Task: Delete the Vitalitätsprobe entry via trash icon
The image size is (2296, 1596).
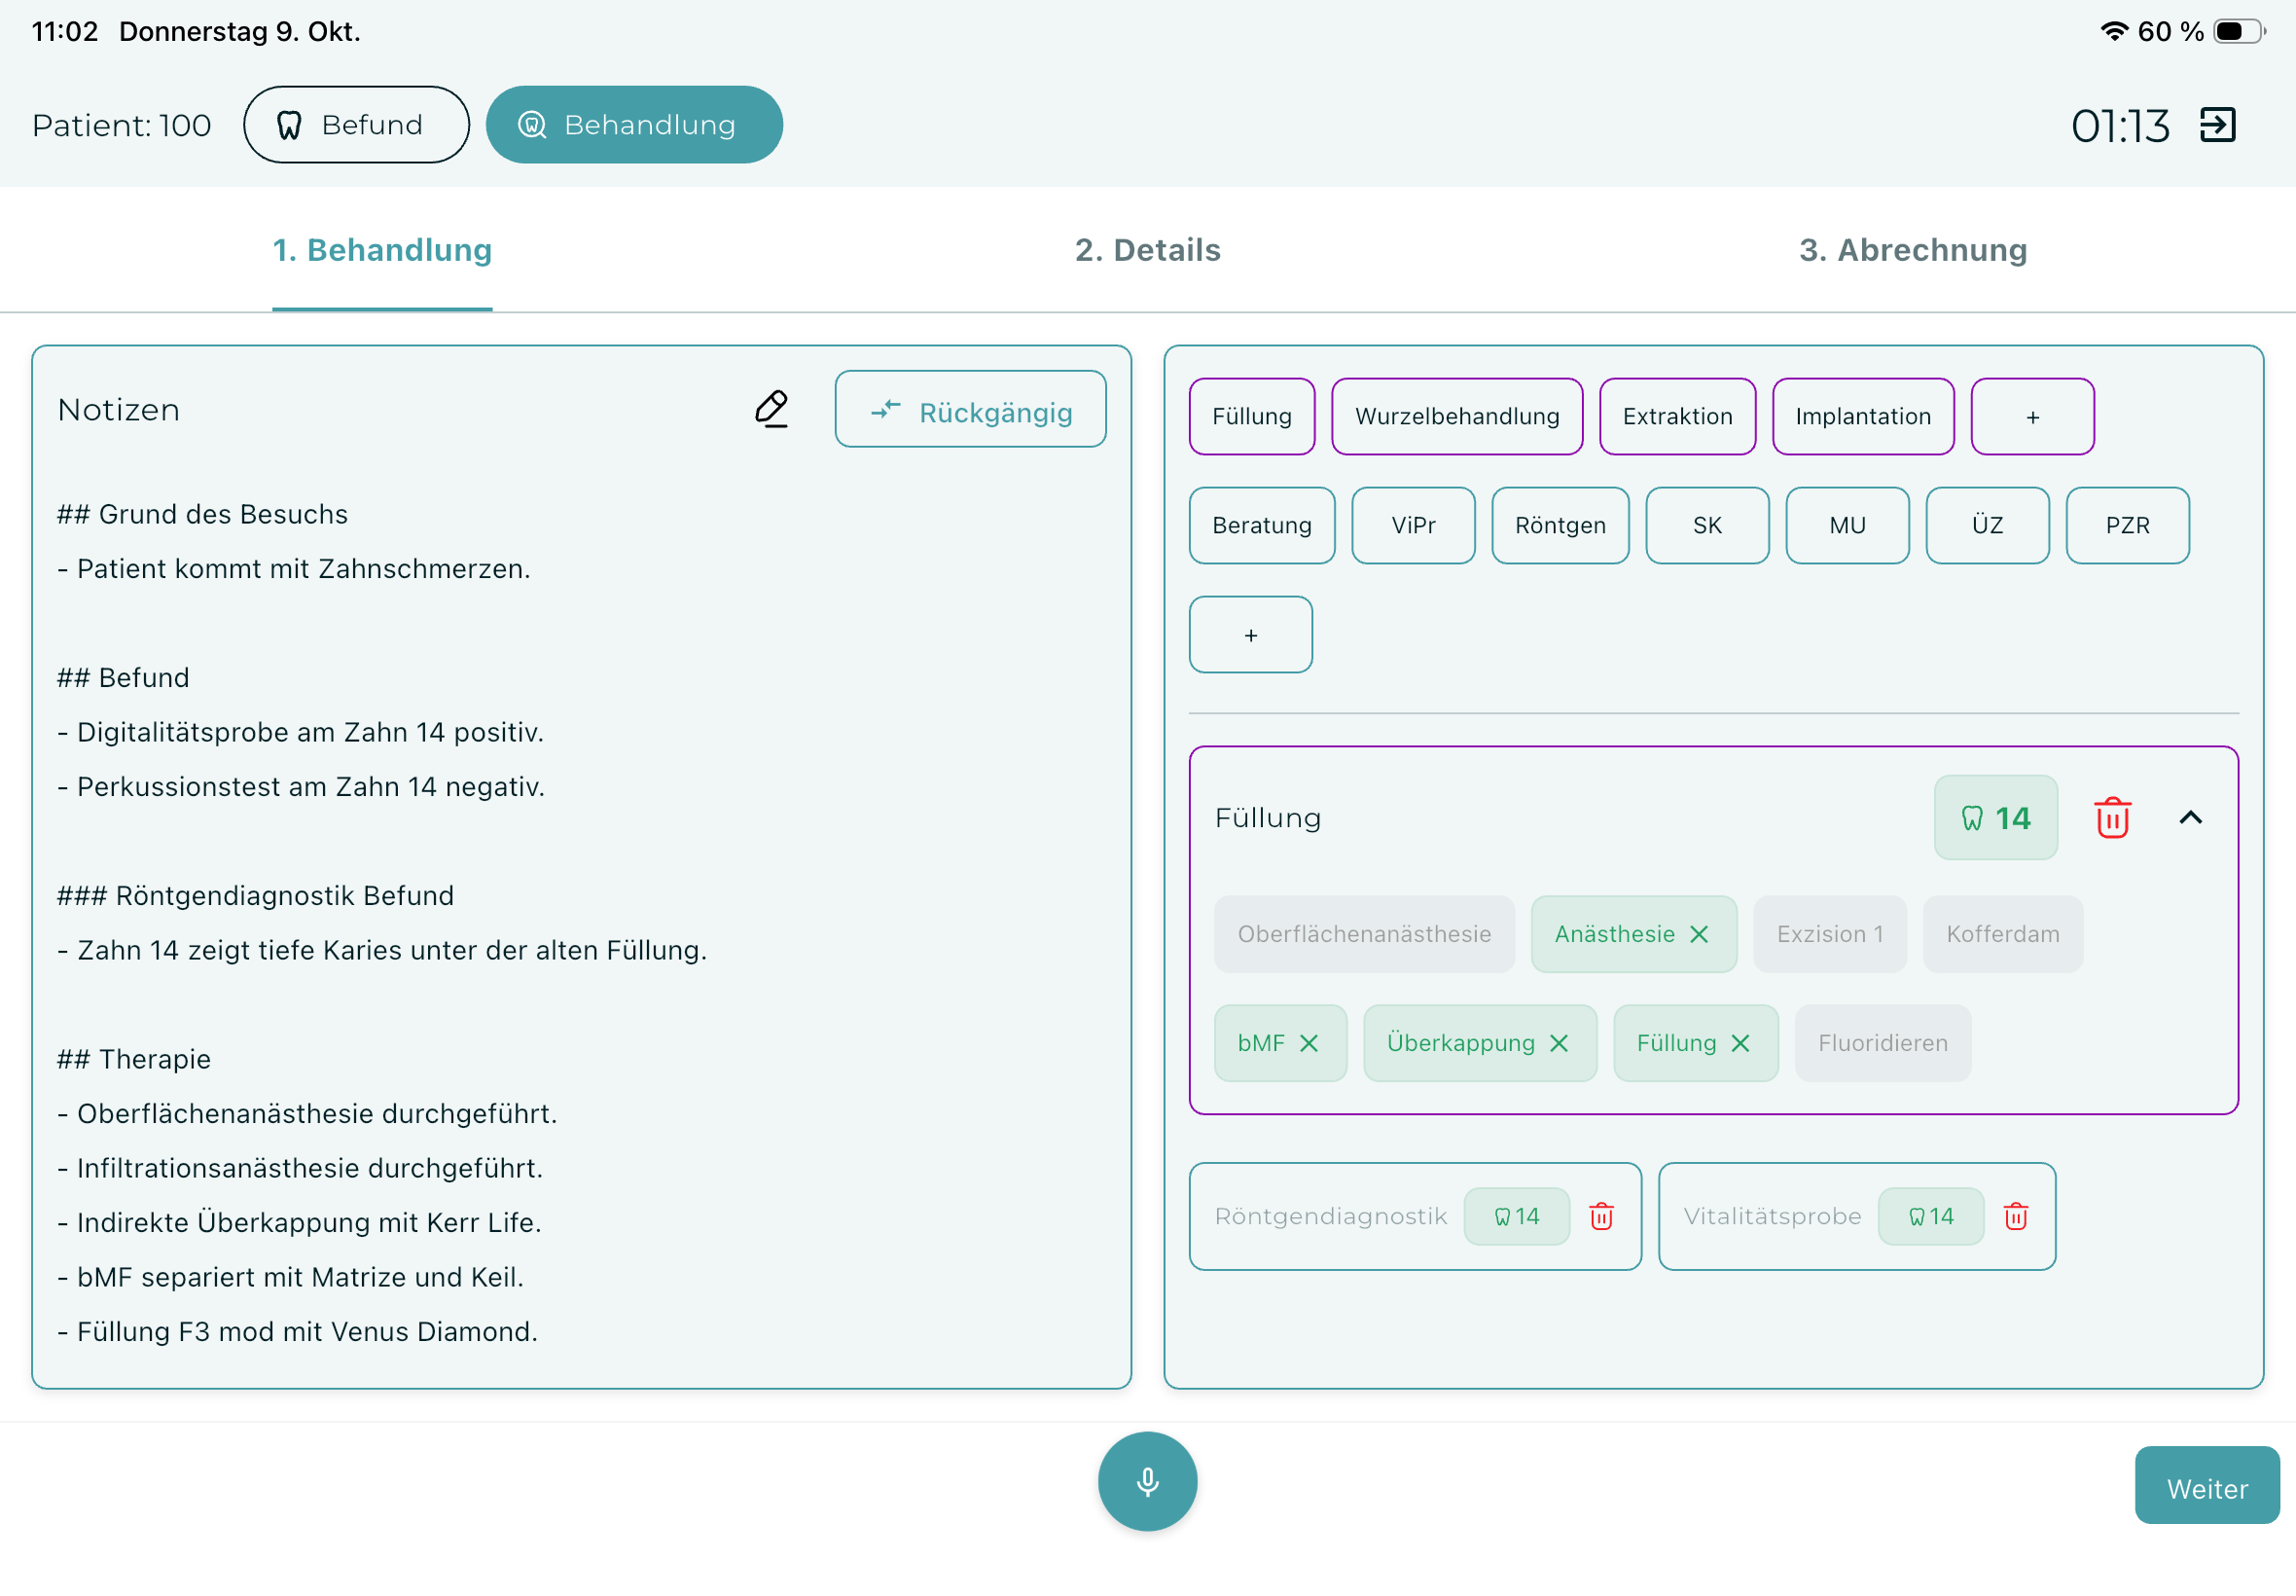Action: coord(2015,1216)
